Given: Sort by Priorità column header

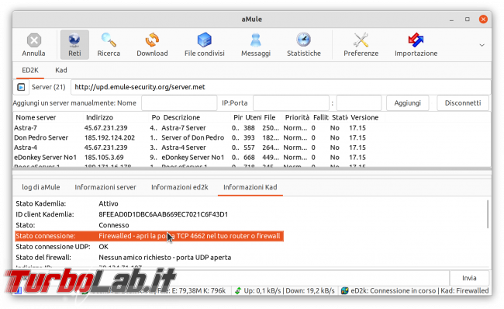Looking at the screenshot, I should coord(297,117).
